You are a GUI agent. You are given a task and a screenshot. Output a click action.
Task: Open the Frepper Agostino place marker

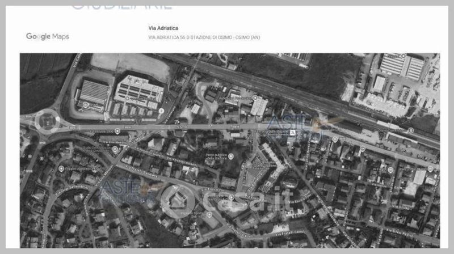pyautogui.click(x=61, y=168)
